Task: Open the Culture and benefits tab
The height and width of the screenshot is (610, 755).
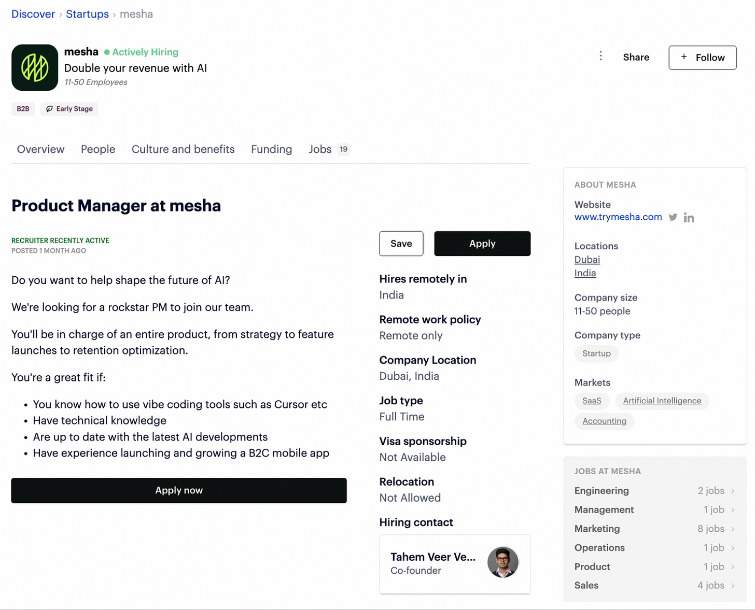Action: click(183, 149)
